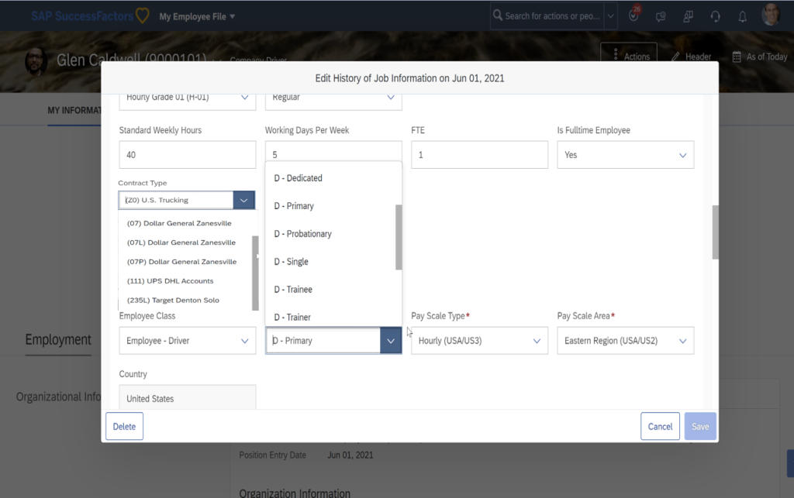Image resolution: width=794 pixels, height=498 pixels.
Task: Click the Working Days Per Week field
Action: [333, 152]
